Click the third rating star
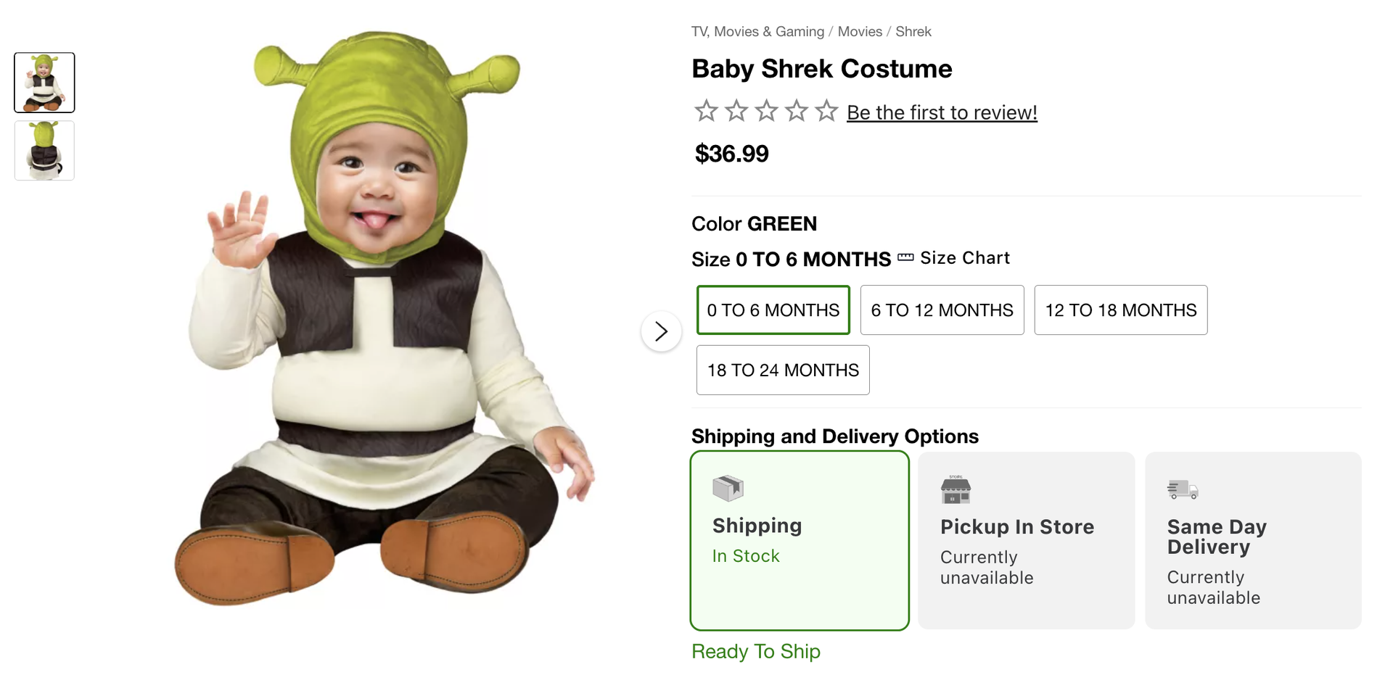This screenshot has height=675, width=1393. click(766, 111)
